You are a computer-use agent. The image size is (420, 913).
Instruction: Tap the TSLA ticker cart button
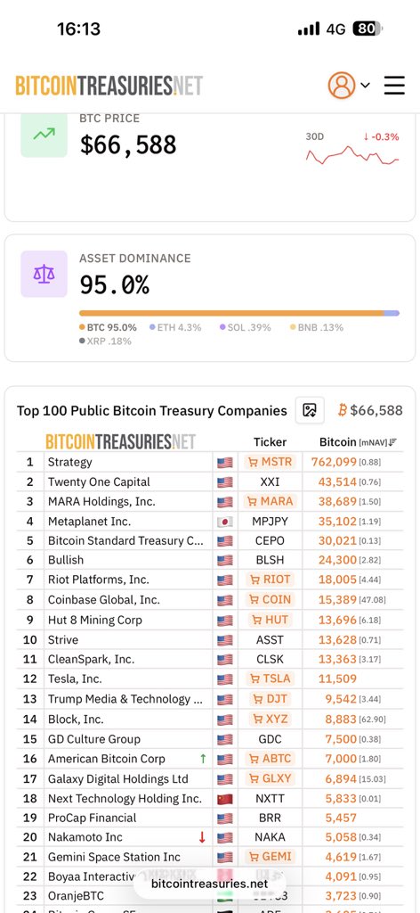[270, 679]
